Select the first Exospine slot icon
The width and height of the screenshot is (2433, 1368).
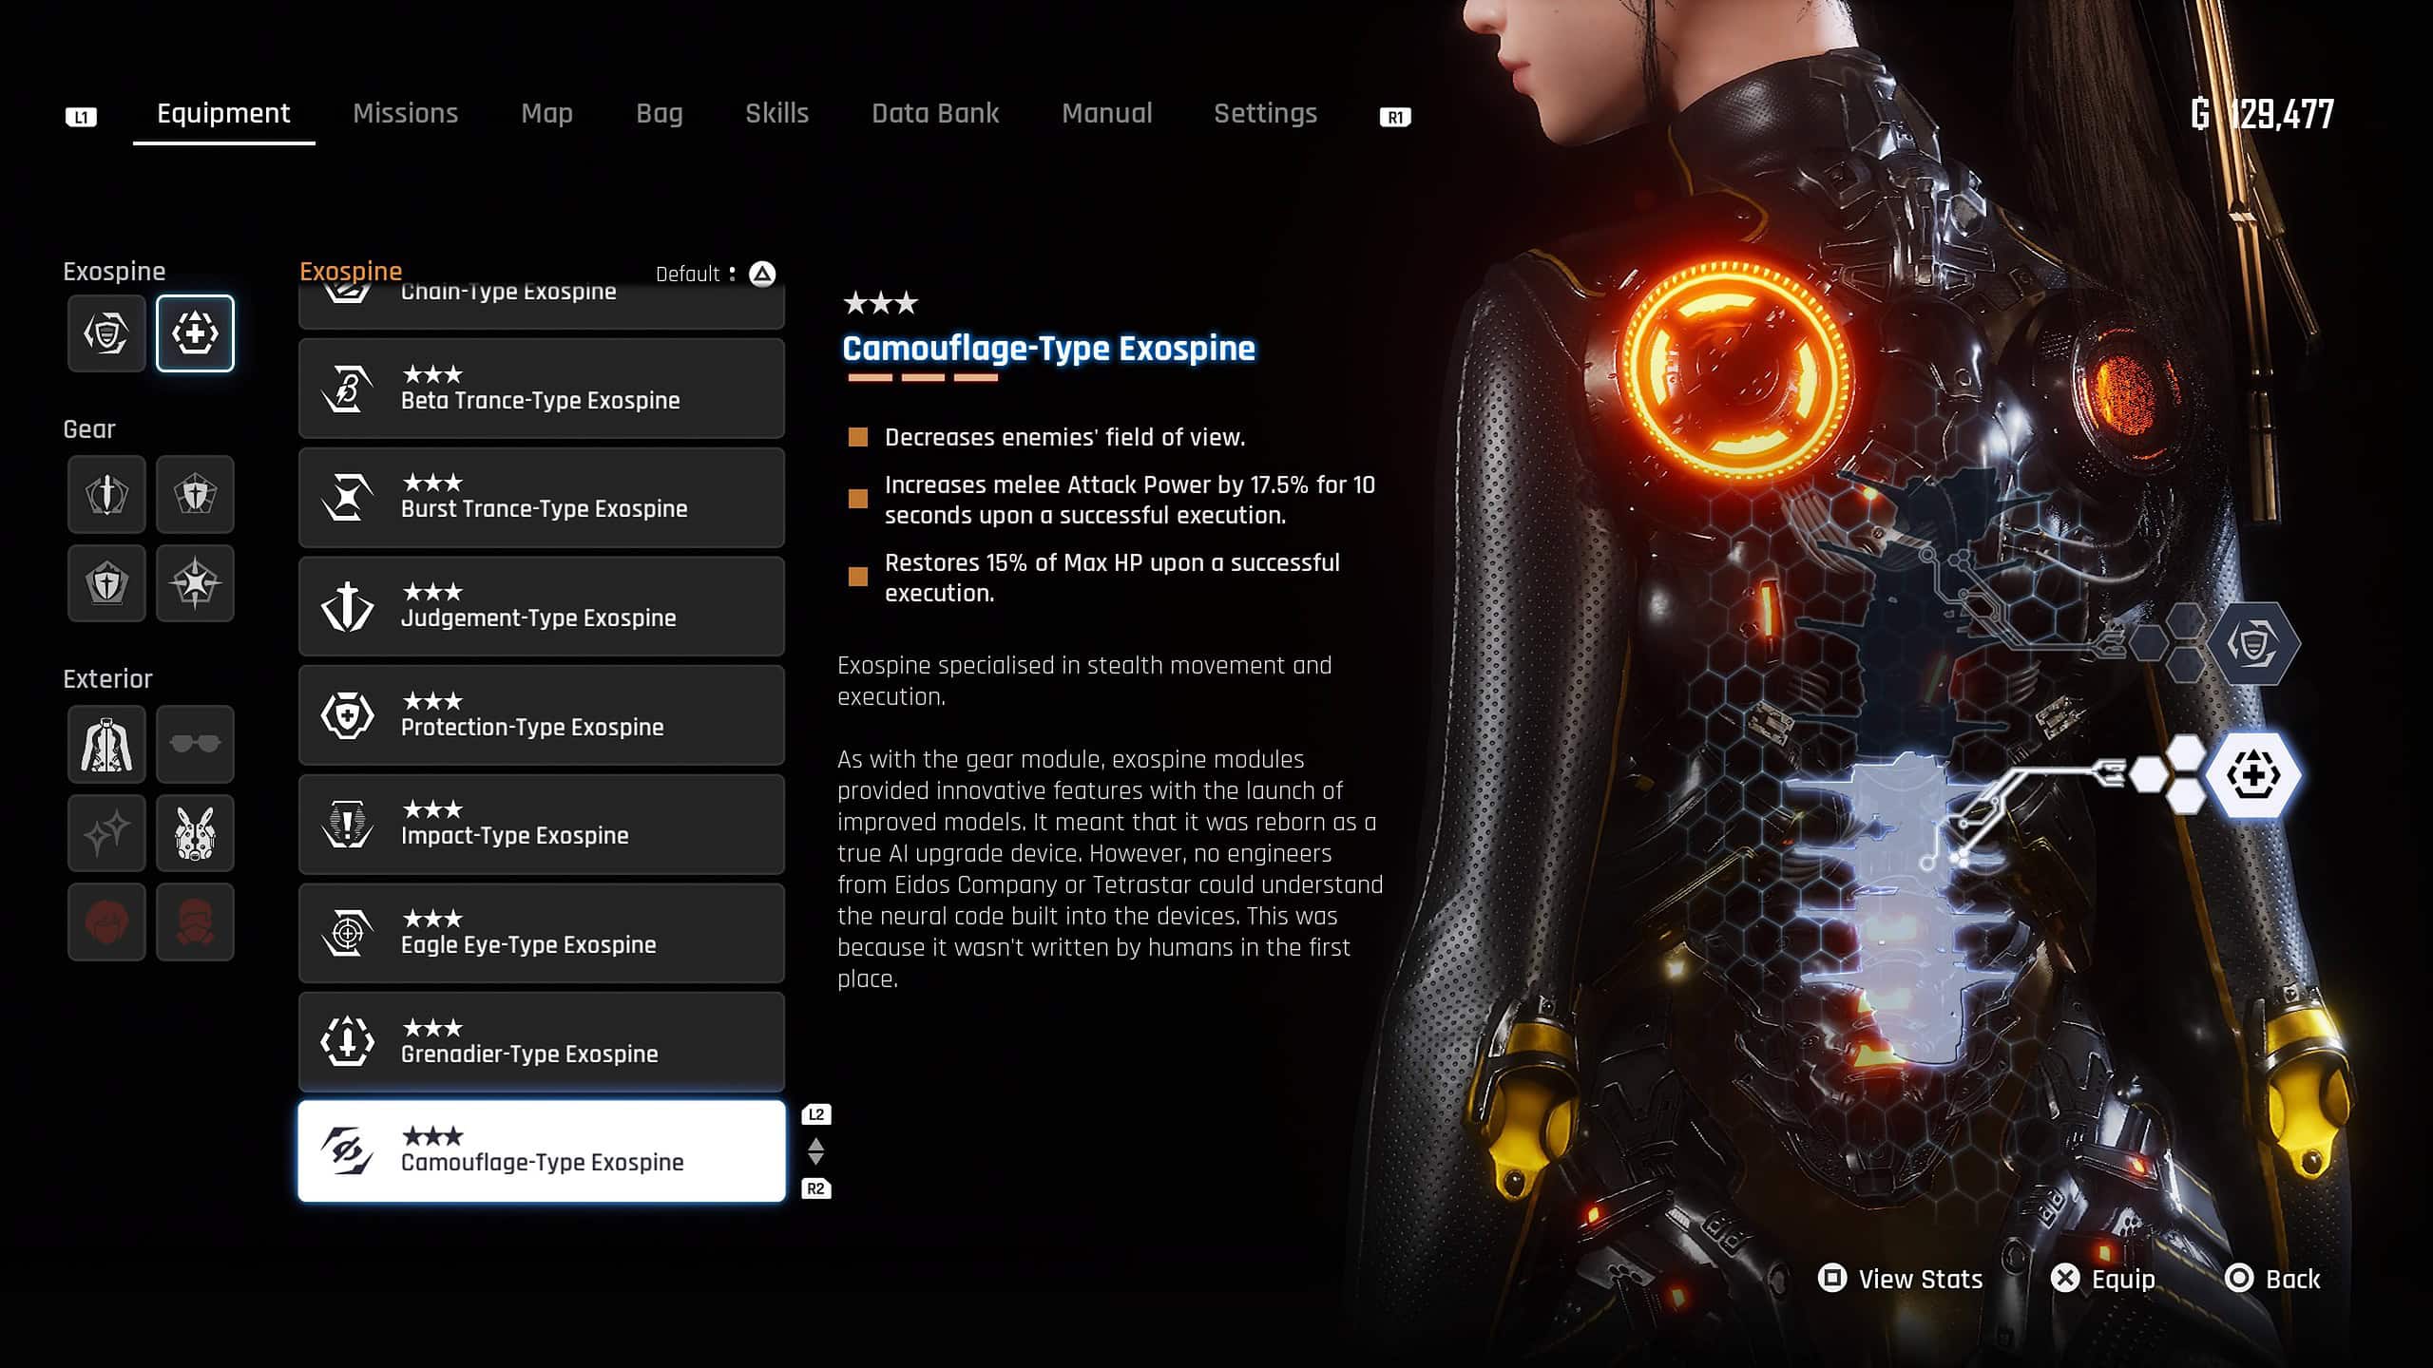(x=106, y=332)
